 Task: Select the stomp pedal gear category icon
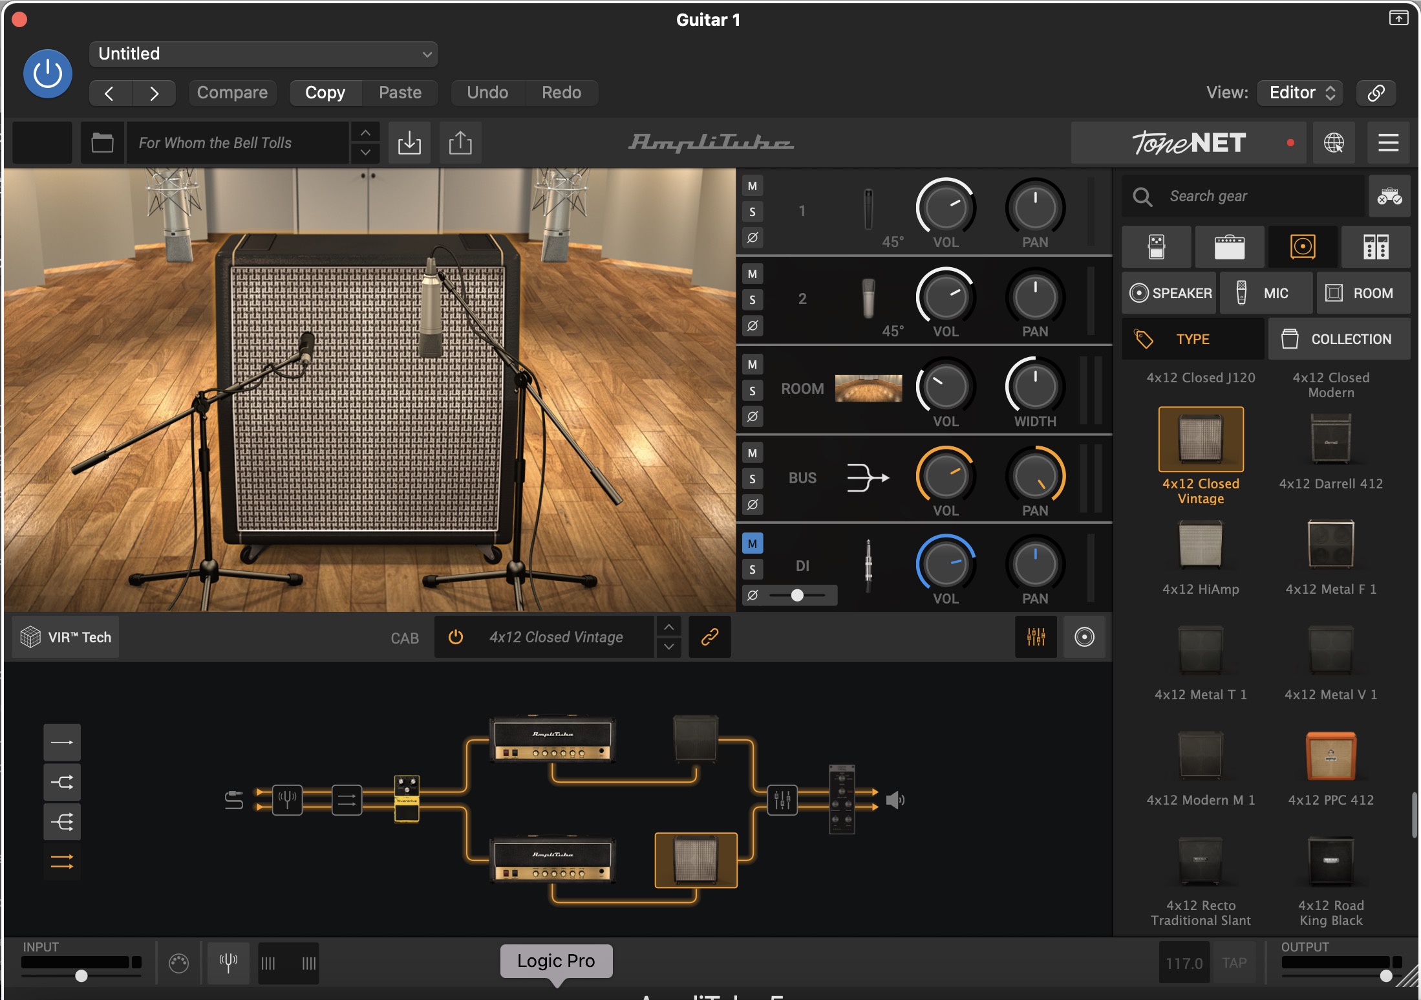pyautogui.click(x=1156, y=246)
